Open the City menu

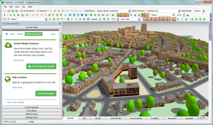pyautogui.click(x=24, y=7)
